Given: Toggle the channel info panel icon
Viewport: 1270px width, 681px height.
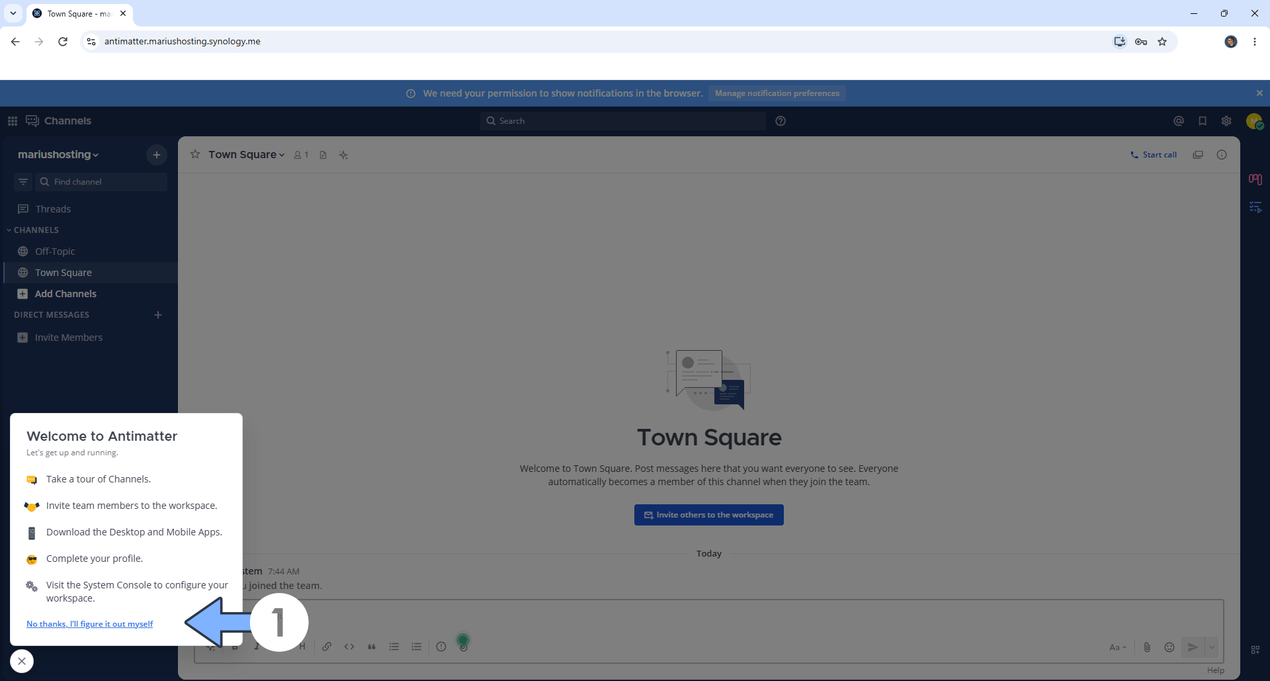Looking at the screenshot, I should [x=1222, y=155].
